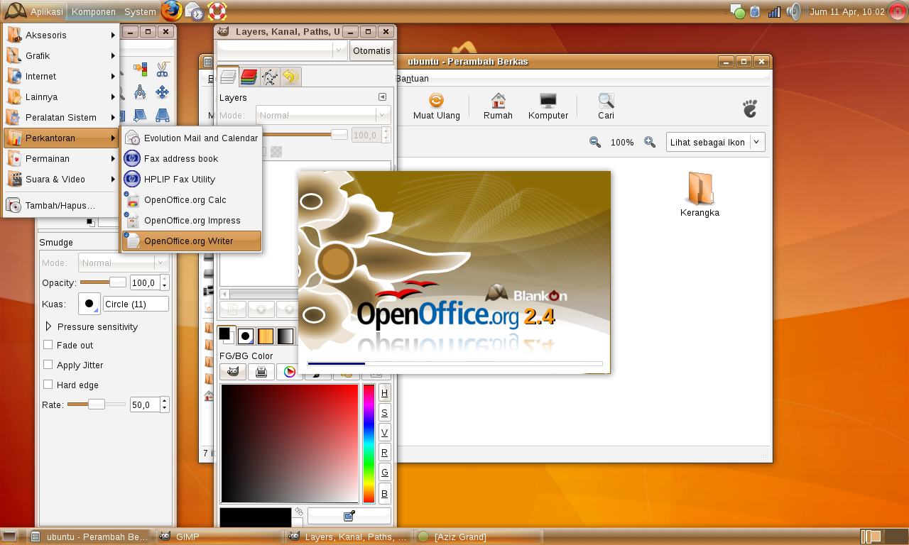909x545 pixels.
Task: Click the red power button in panel
Action: click(898, 11)
